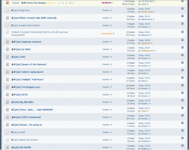This screenshot has width=189, height=150.
Task: Click topic icon left of '[pic] LOST'
Action: [7, 57]
